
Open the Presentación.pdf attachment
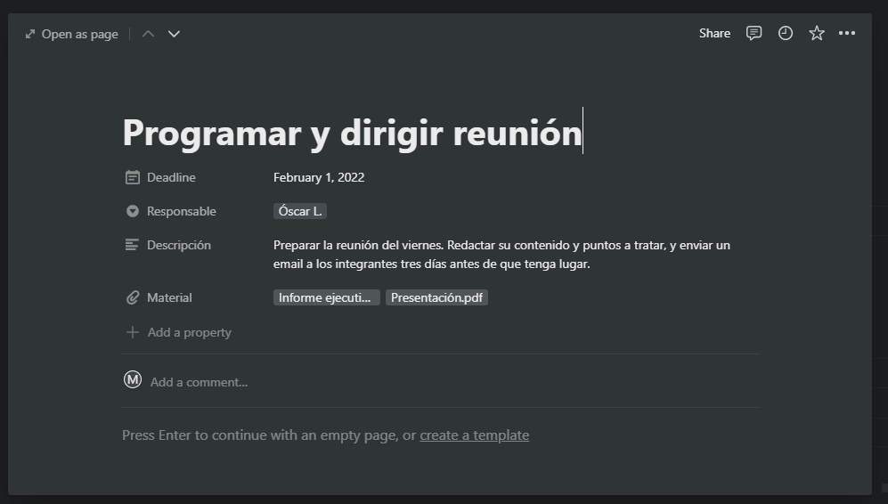point(436,297)
